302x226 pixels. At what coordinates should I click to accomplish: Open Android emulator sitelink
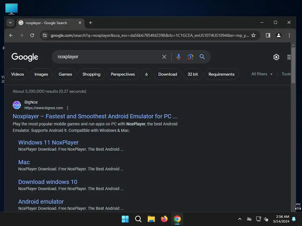pyautogui.click(x=41, y=202)
